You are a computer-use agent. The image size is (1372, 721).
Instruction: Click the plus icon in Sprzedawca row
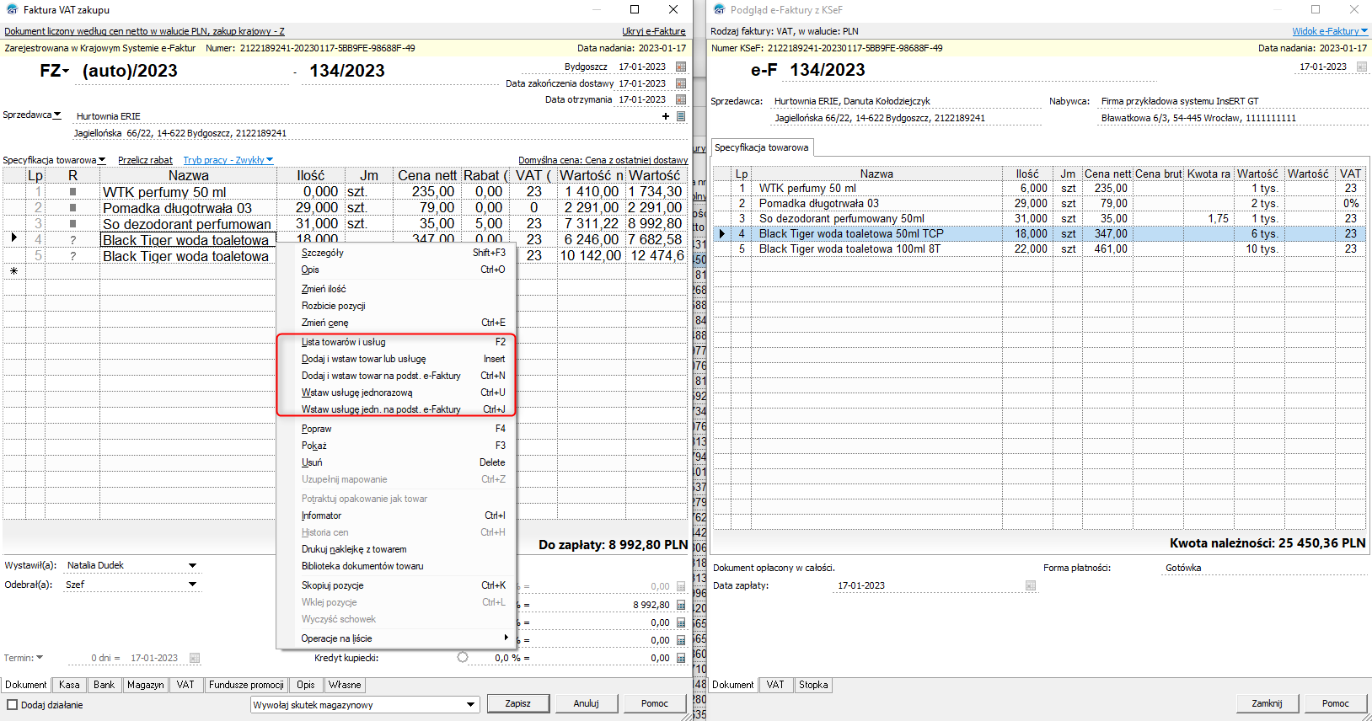click(666, 116)
